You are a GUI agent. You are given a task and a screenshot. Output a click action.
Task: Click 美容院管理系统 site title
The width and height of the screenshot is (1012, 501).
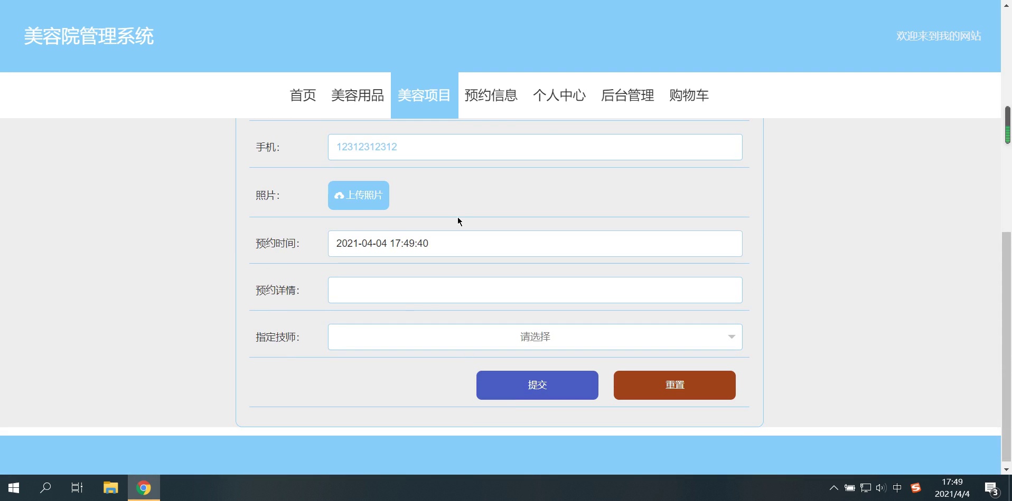point(89,36)
